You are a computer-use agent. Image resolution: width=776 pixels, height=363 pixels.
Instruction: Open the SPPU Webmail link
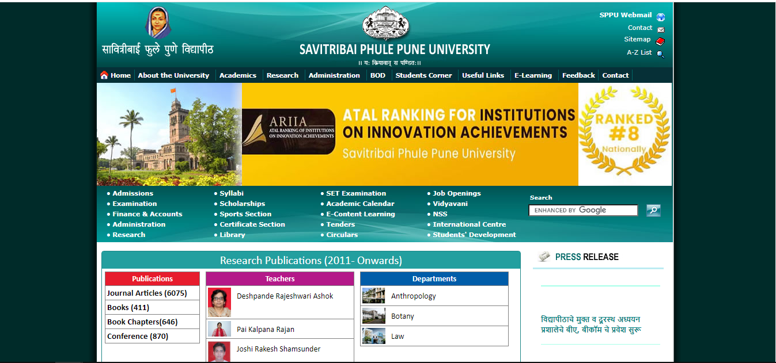[626, 15]
